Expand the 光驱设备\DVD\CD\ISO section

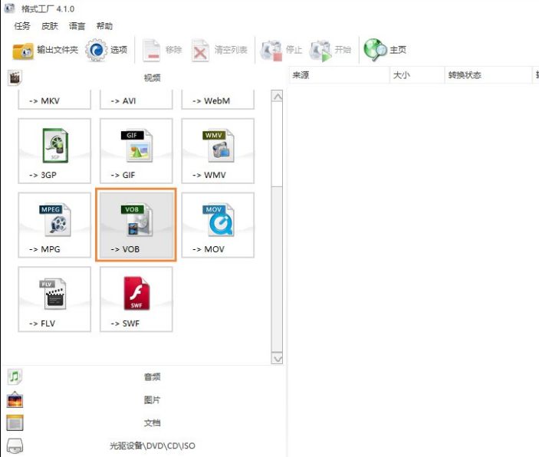click(x=152, y=445)
